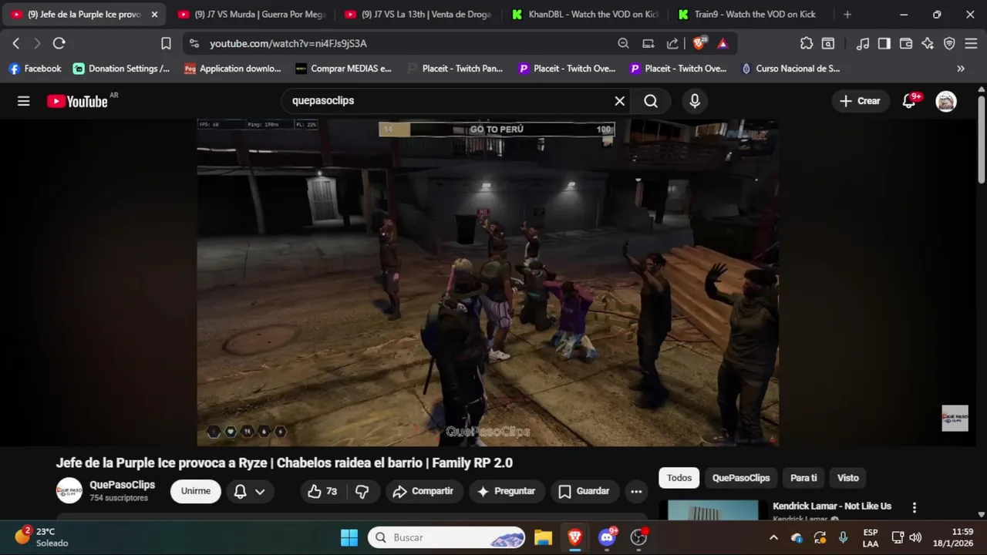Image resolution: width=987 pixels, height=555 pixels.
Task: Open Comprar MEDIAS bookmark
Action: coord(344,69)
